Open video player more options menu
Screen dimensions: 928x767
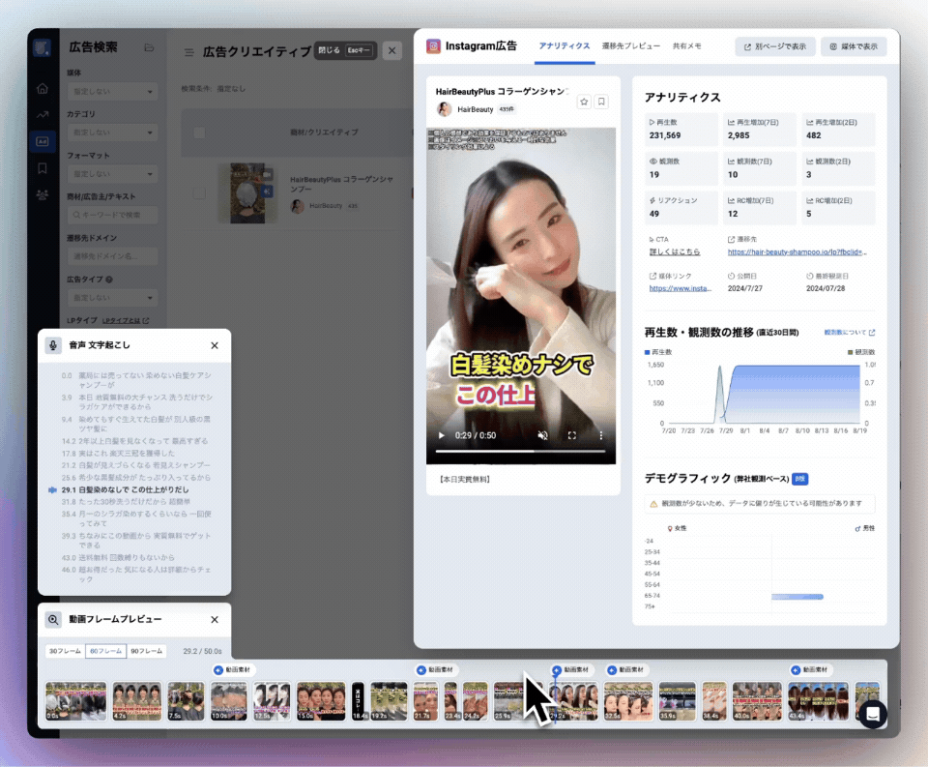(601, 435)
